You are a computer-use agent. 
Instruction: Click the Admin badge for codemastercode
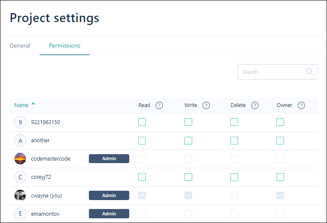(109, 159)
